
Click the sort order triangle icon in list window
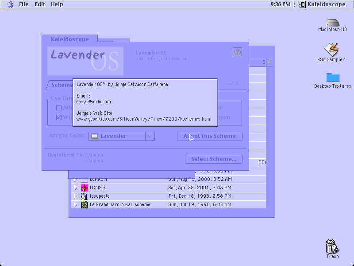(269, 62)
